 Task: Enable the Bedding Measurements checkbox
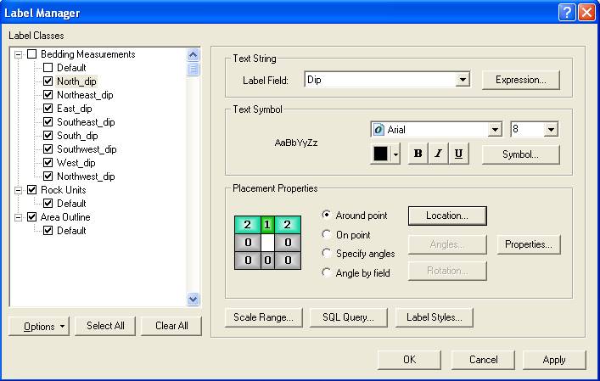[x=32, y=54]
